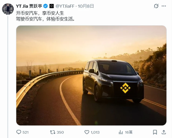Image resolution: width=172 pixels, height=138 pixels.
Task: Open the @YTJiaFF handle link
Action: (65, 6)
